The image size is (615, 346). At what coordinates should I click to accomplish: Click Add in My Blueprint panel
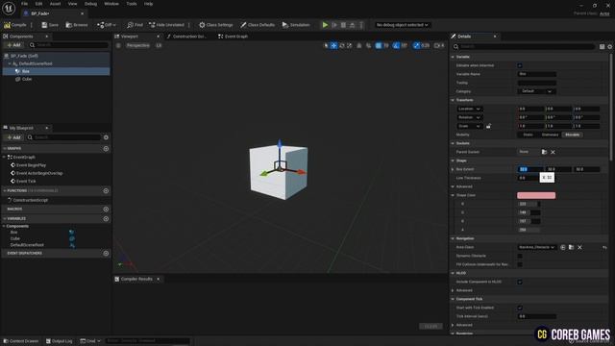pyautogui.click(x=13, y=137)
